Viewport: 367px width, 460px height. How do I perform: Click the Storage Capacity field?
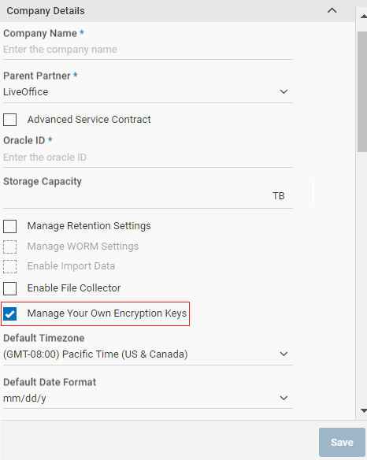tap(148, 196)
